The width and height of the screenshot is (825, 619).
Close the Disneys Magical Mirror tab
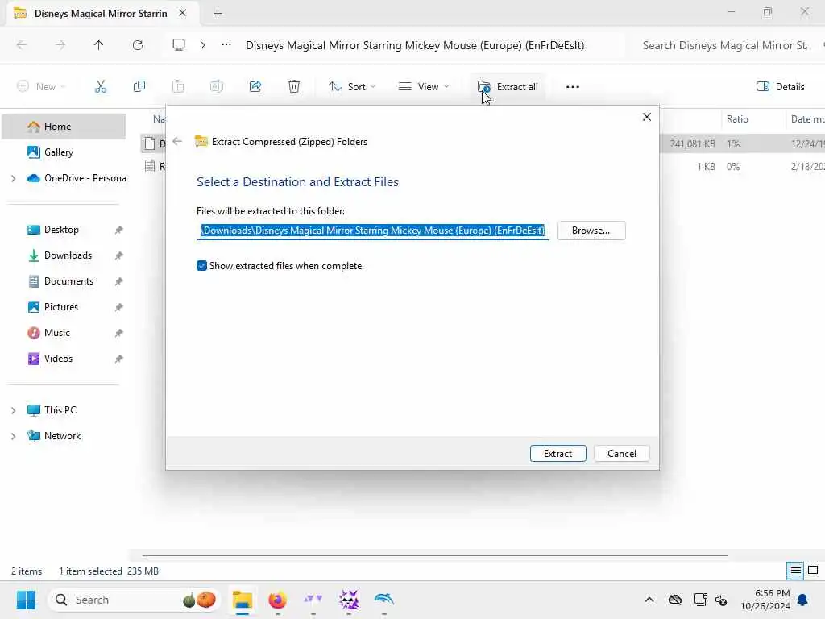(x=183, y=13)
